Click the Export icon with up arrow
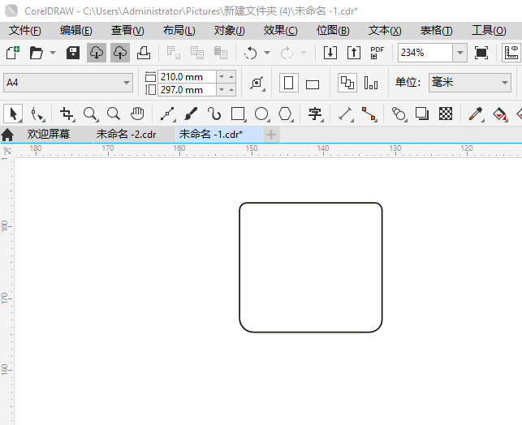Viewport: 522px width, 425px height. tap(354, 53)
